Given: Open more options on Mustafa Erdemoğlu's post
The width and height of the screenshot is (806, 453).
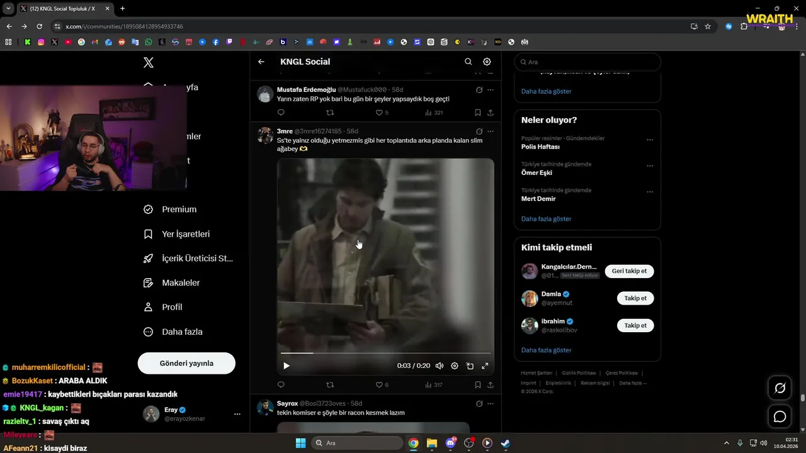Looking at the screenshot, I should tap(491, 90).
